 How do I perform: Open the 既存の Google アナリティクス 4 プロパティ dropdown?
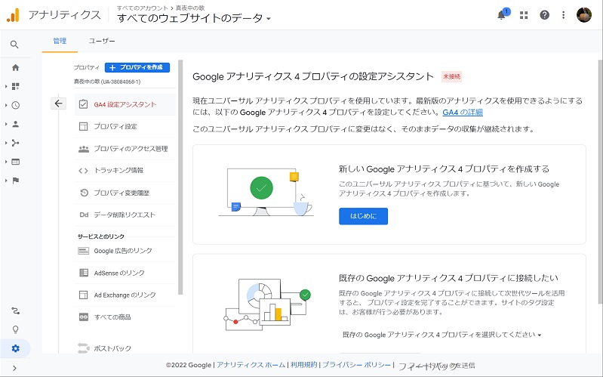tap(441, 335)
